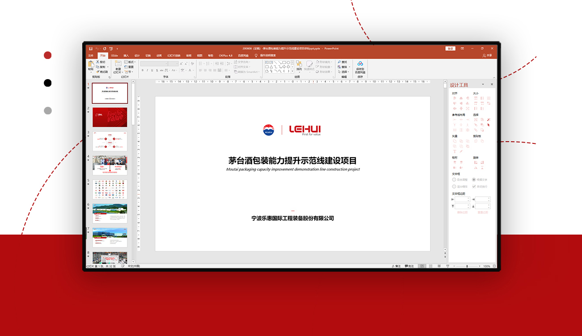Click the Italic I icon
The height and width of the screenshot is (336, 582).
click(x=148, y=70)
